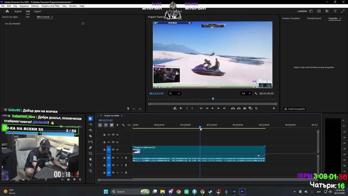Open the File menu
Viewport: 348px width, 196px height.
point(3,6)
